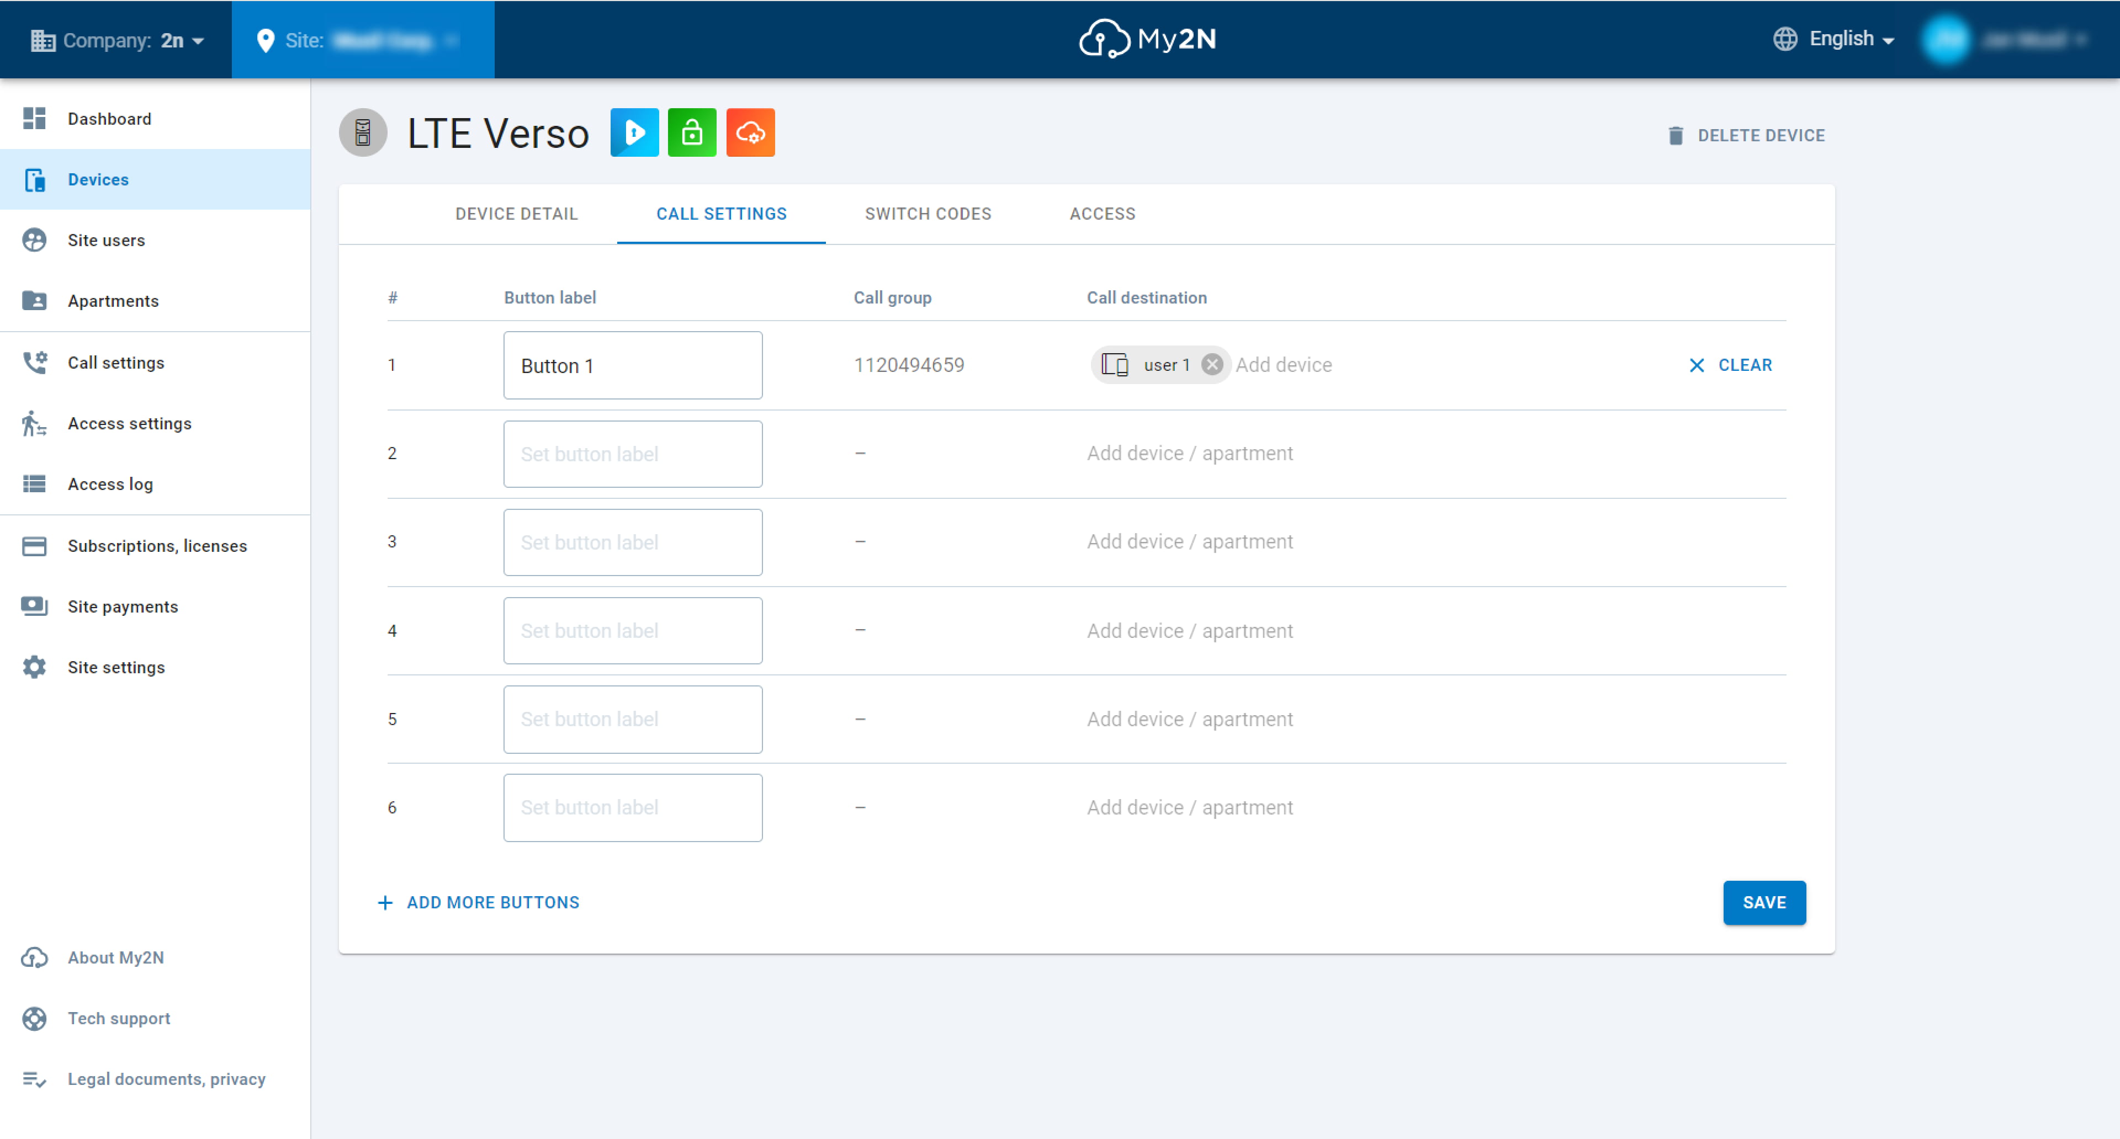
Task: Click Add device / apartment in row 4
Action: tap(1189, 631)
